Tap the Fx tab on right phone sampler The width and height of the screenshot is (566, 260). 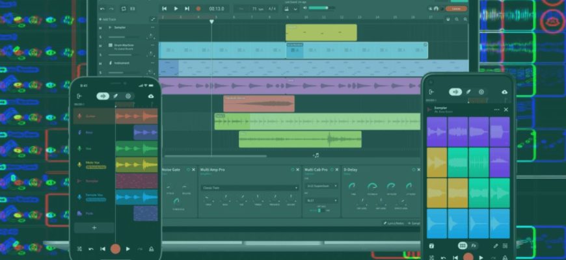[476, 246]
